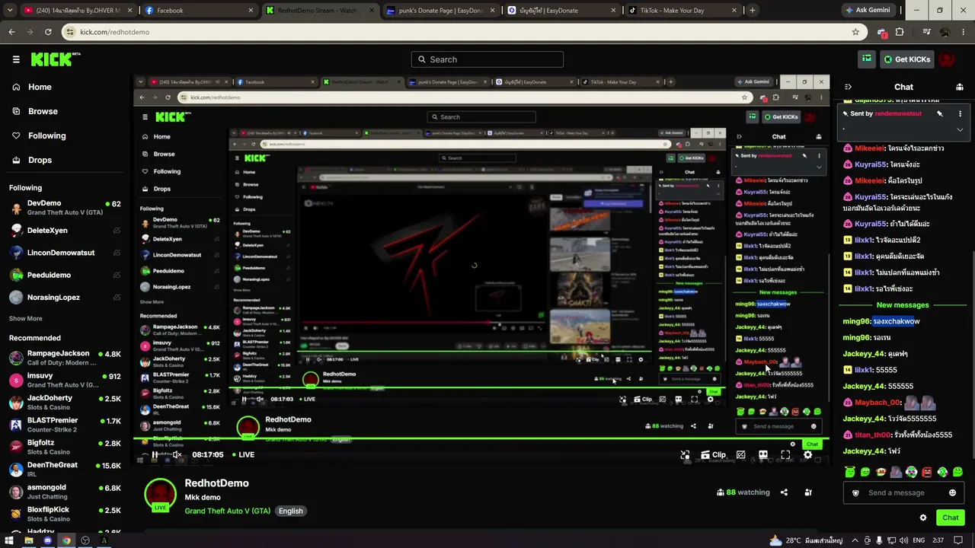Open LinconDemowatsut channel in the sidebar
The width and height of the screenshot is (975, 548).
65,253
